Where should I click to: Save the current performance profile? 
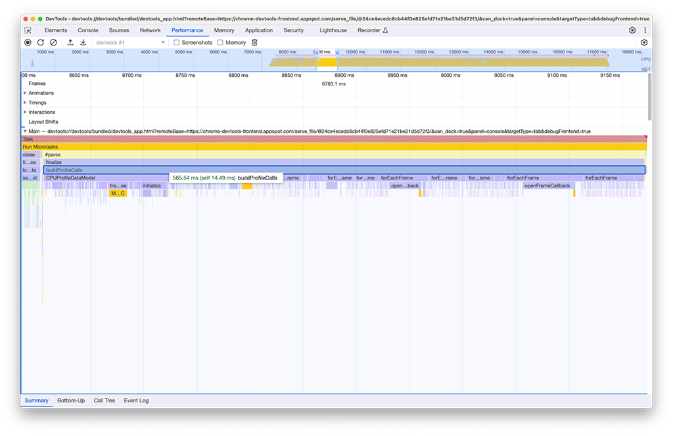pyautogui.click(x=82, y=42)
